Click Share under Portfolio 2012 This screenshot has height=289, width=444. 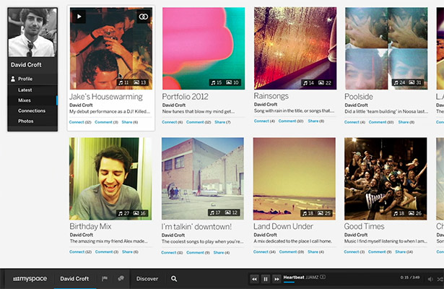[x=219, y=122]
